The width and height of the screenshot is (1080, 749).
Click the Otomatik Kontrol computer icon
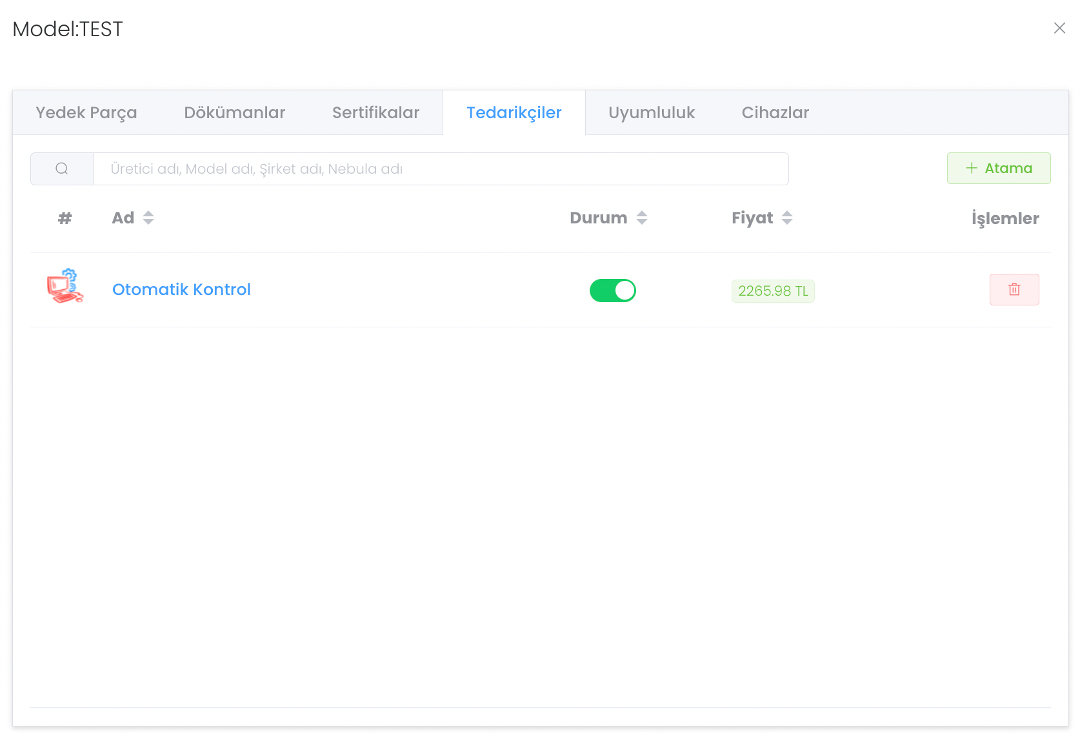[65, 286]
